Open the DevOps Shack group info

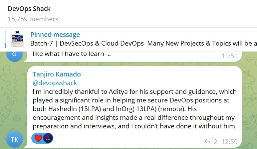coord(29,9)
